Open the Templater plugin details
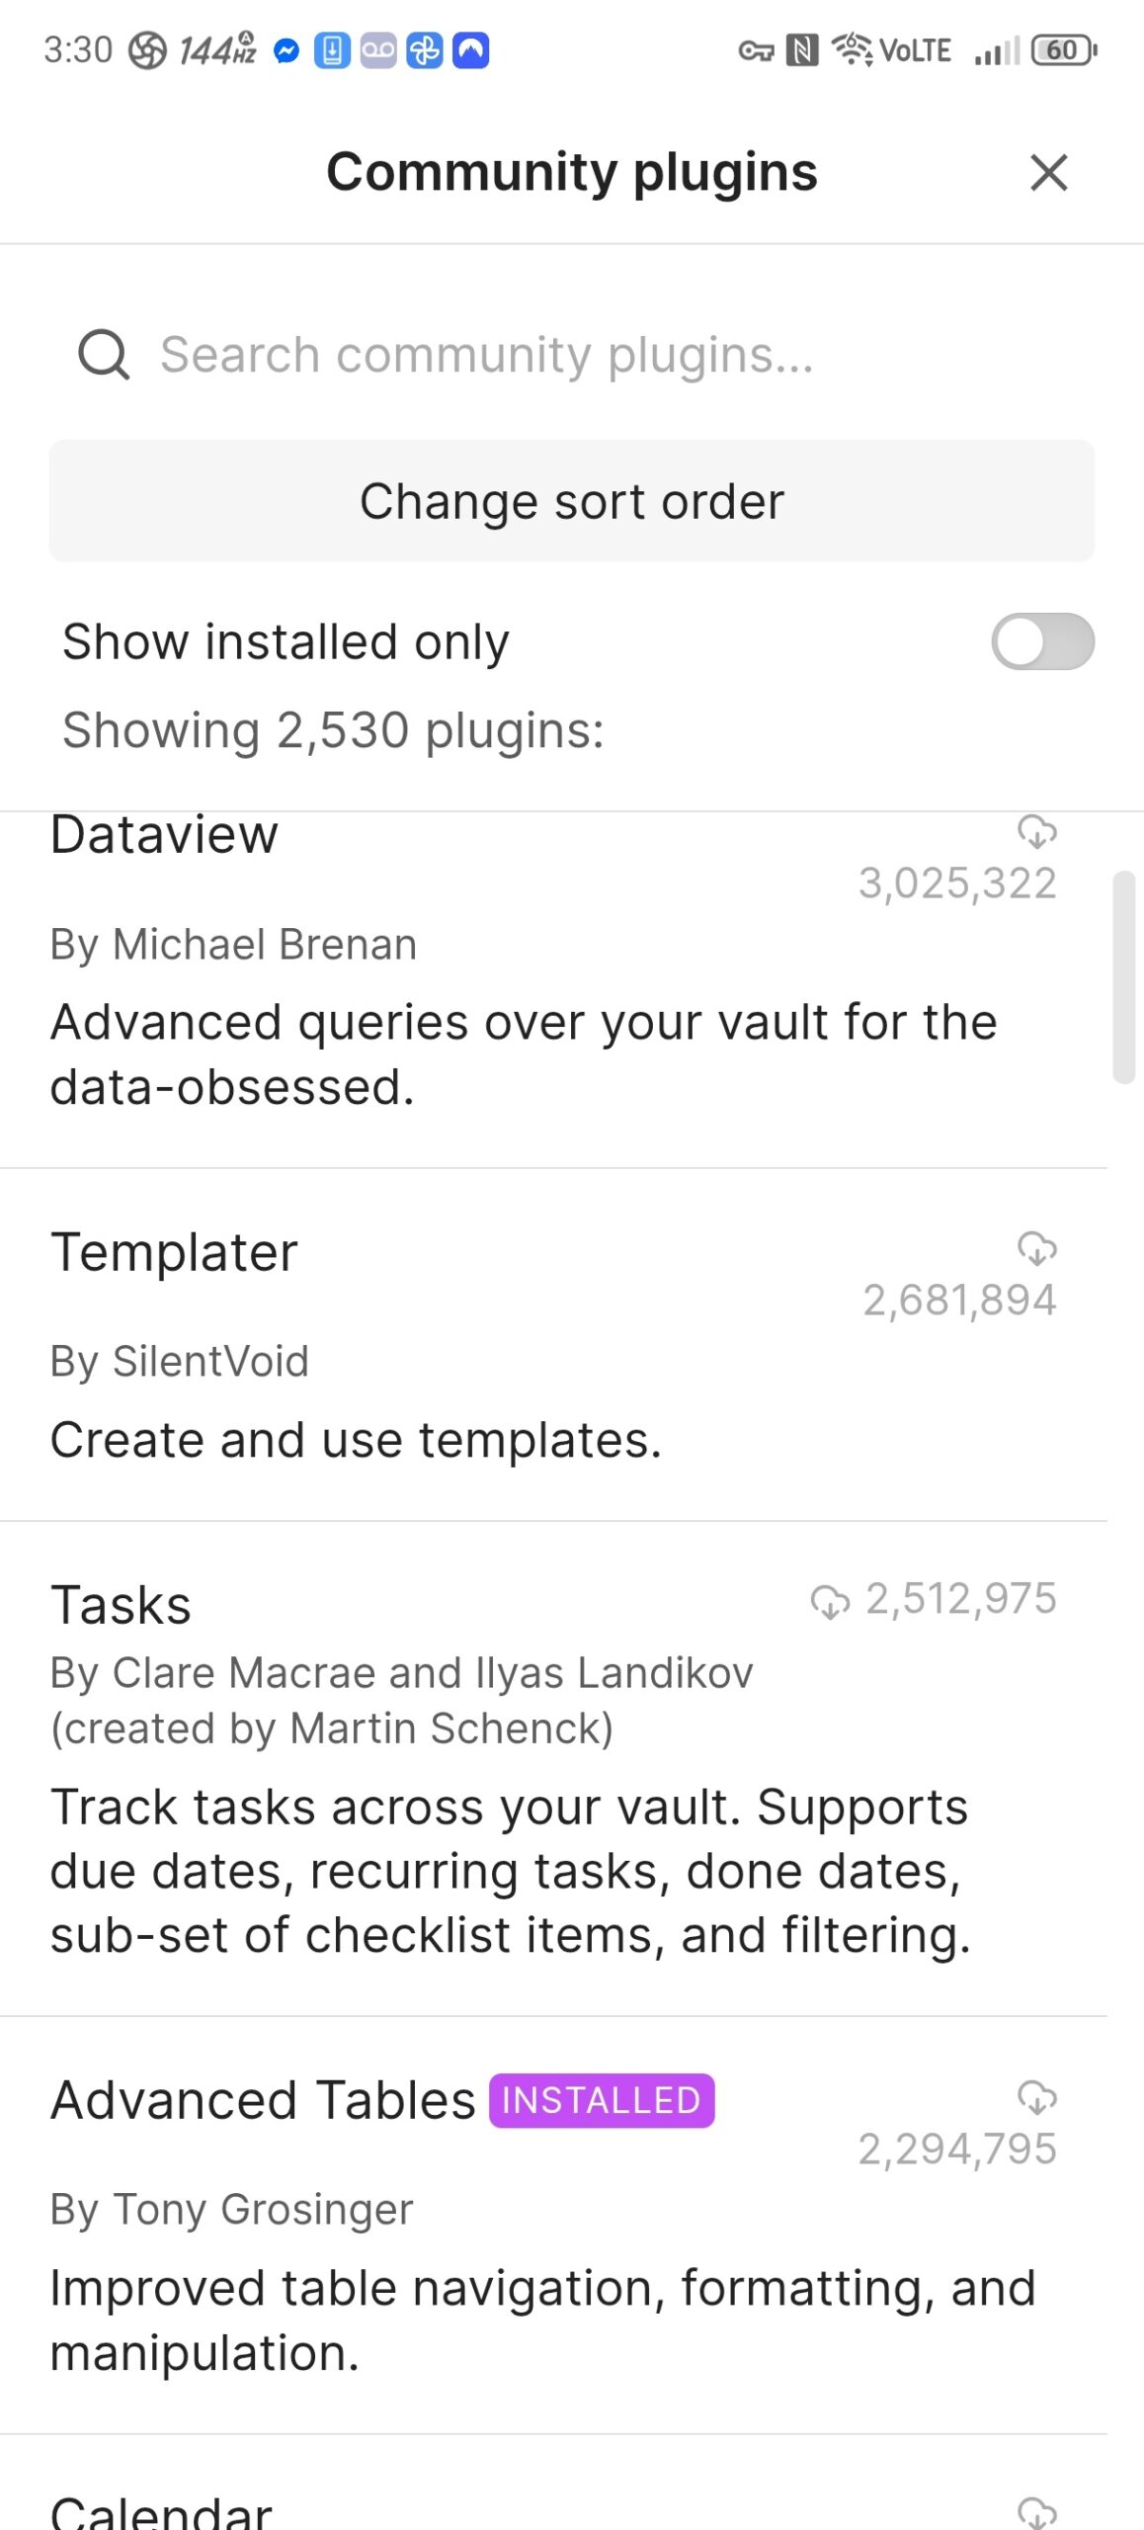This screenshot has width=1144, height=2530. click(174, 1253)
